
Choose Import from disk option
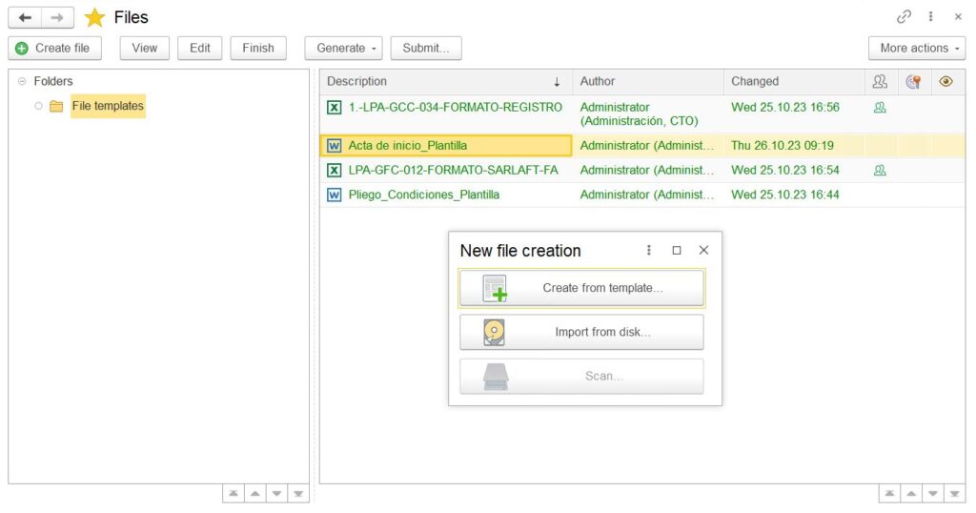581,332
